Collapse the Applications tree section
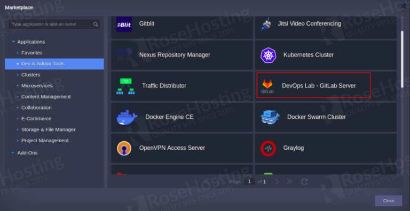 click(13, 42)
